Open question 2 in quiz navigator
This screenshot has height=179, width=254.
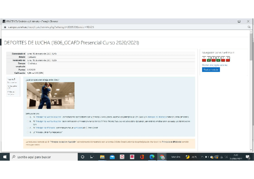pos(209,58)
